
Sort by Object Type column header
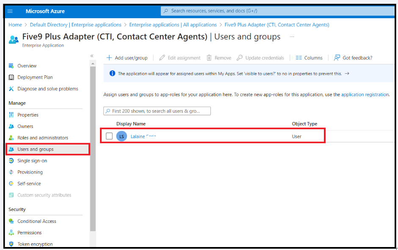coord(304,124)
